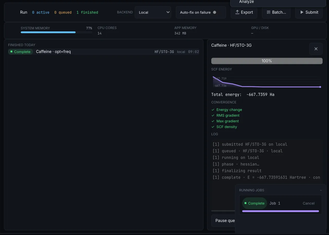Open the Batch dialog
The width and height of the screenshot is (329, 235).
tap(276, 12)
